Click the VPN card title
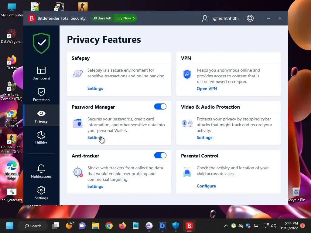Image resolution: width=311 pixels, height=233 pixels. tap(186, 58)
